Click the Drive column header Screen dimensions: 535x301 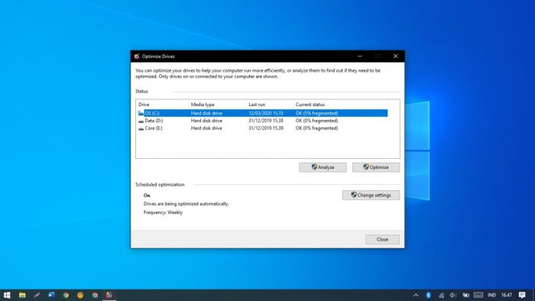click(162, 105)
